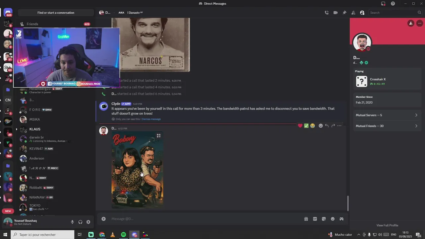Open DM with TOKYO
Image resolution: width=425 pixels, height=239 pixels.
coord(55,207)
